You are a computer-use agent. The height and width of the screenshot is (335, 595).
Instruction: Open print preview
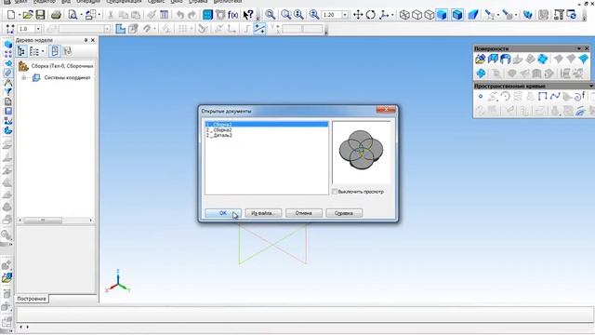point(73,15)
